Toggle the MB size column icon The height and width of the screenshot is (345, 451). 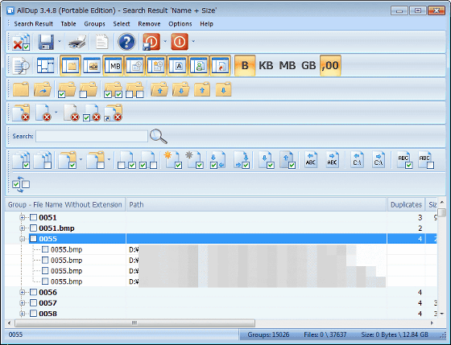(x=114, y=66)
